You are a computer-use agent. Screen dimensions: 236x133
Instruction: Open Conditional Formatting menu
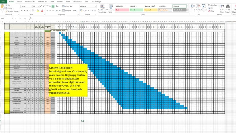[x=102, y=9]
